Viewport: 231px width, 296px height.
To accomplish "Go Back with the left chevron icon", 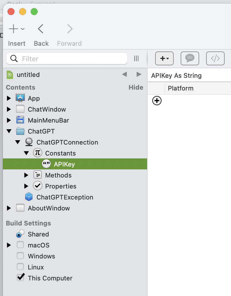I will tap(41, 29).
